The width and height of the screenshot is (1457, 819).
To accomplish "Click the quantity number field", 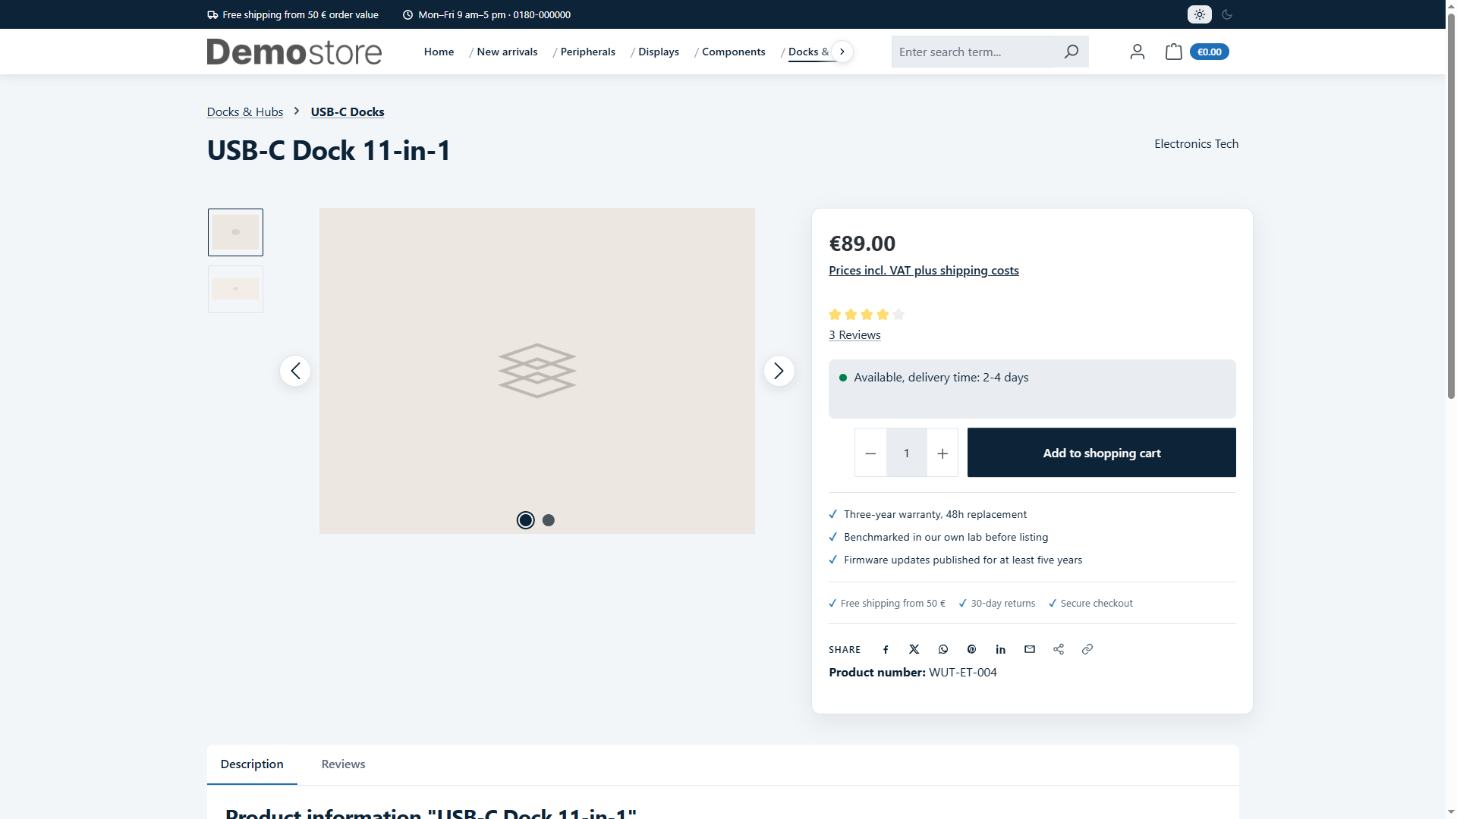I will point(906,453).
